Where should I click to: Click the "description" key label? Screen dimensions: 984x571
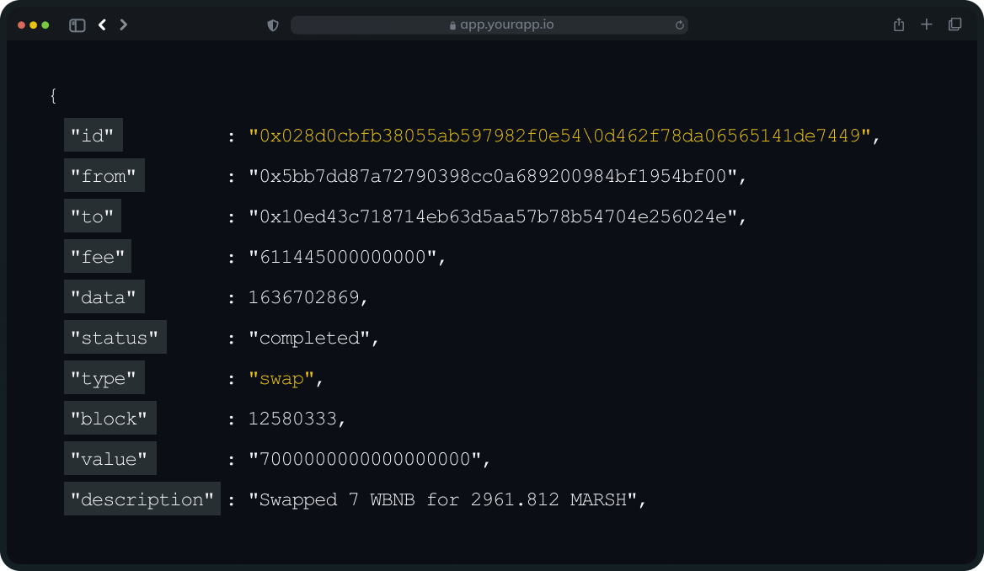click(142, 499)
